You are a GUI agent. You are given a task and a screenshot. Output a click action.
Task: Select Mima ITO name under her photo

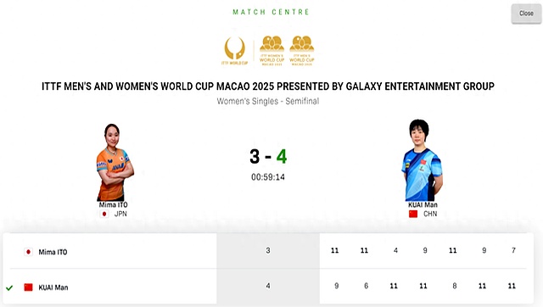point(113,205)
